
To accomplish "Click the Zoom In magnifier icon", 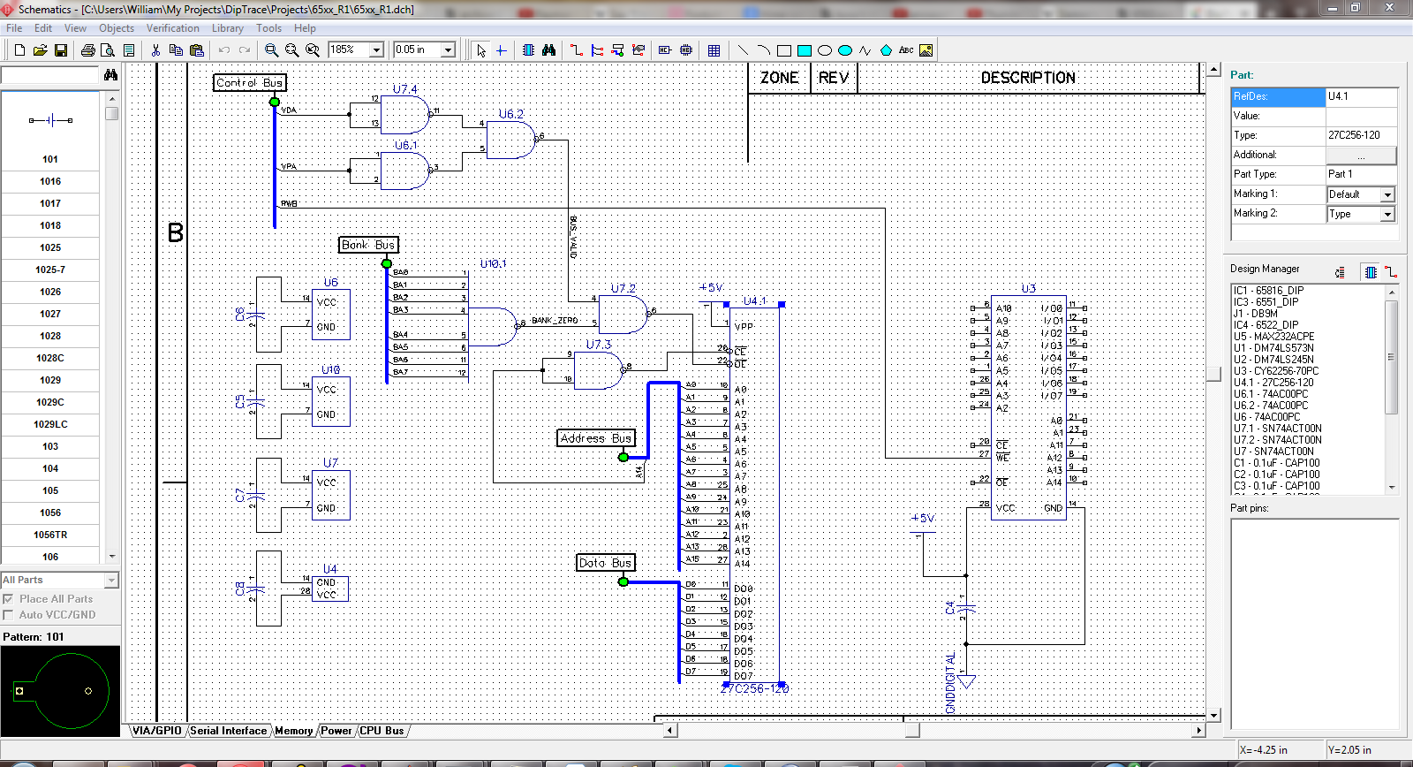I will coord(272,50).
